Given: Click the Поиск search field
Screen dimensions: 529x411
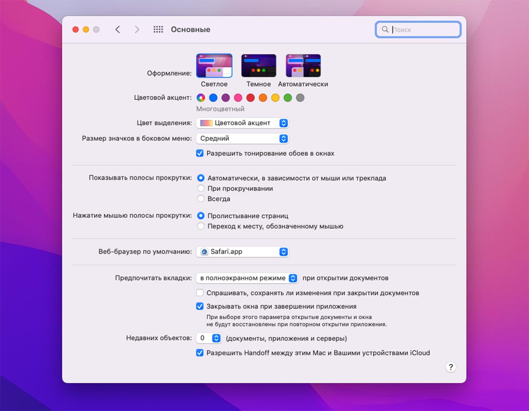Looking at the screenshot, I should point(418,30).
